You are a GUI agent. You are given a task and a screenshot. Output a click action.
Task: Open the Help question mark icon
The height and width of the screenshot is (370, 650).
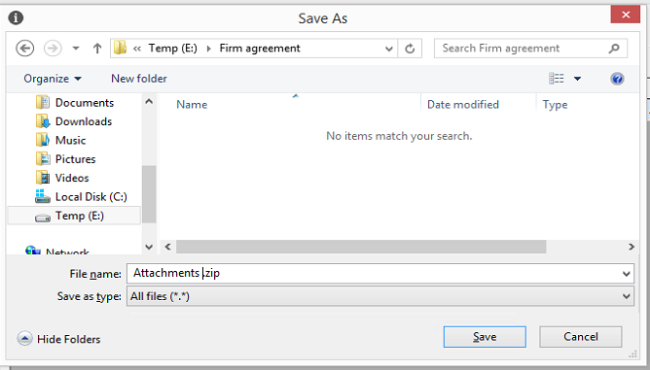[617, 79]
